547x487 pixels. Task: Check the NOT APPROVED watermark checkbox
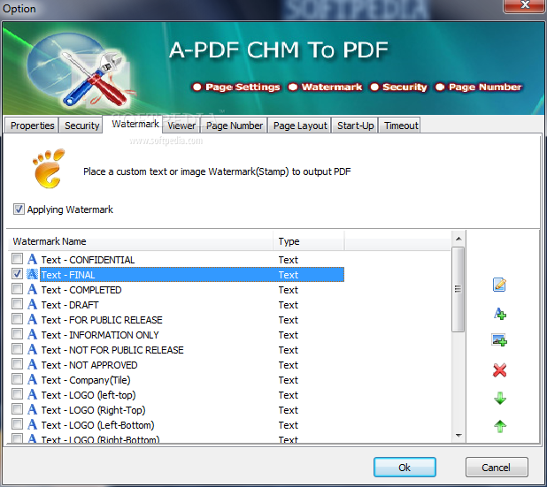pyautogui.click(x=17, y=364)
